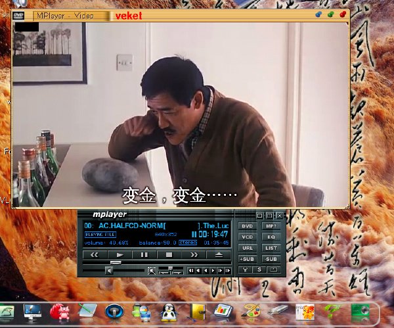The image size is (394, 328).
Task: Click the green ball in video title bar
Action: [x=331, y=14]
